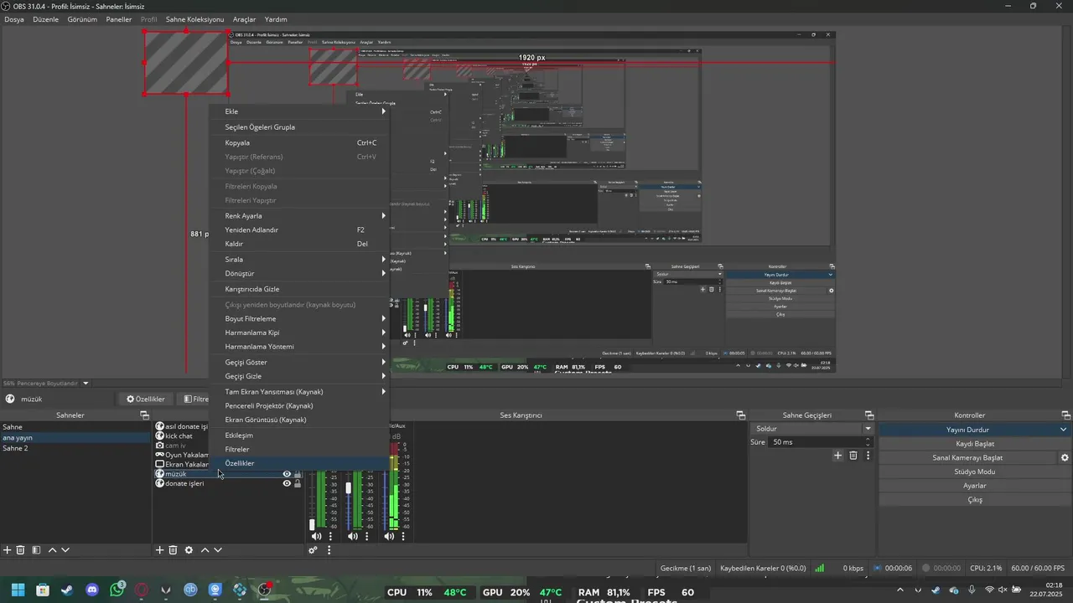
Task: Stop streaming with Yayını Durdur
Action: 967,430
